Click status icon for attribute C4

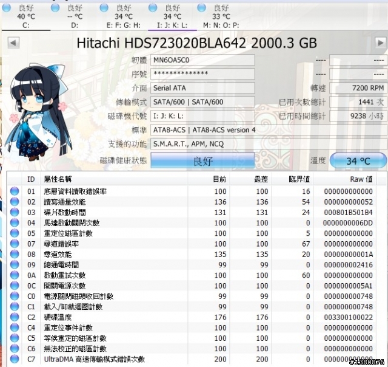tap(15, 328)
